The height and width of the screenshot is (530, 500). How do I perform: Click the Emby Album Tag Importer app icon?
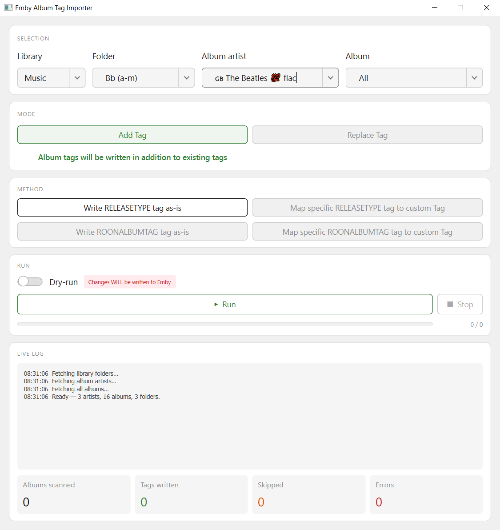pyautogui.click(x=8, y=8)
